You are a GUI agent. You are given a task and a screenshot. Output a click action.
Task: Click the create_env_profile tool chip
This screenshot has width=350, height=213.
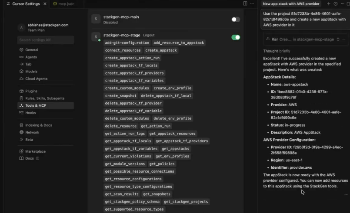coord(172,88)
